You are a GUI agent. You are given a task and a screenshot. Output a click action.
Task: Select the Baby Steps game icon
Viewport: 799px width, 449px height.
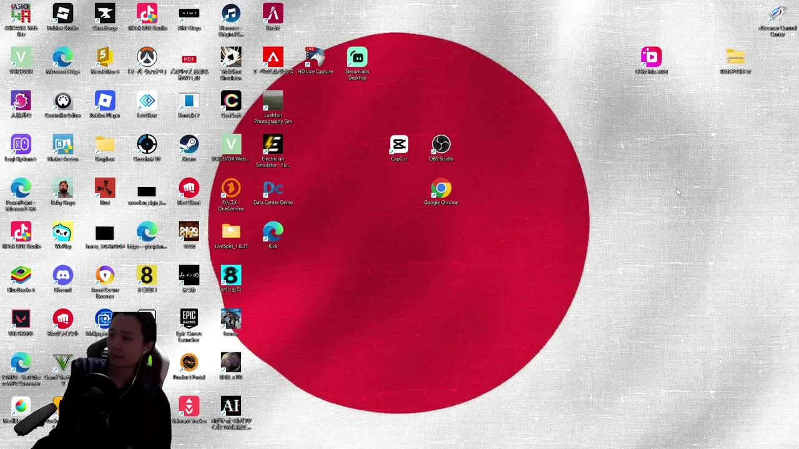pyautogui.click(x=62, y=188)
